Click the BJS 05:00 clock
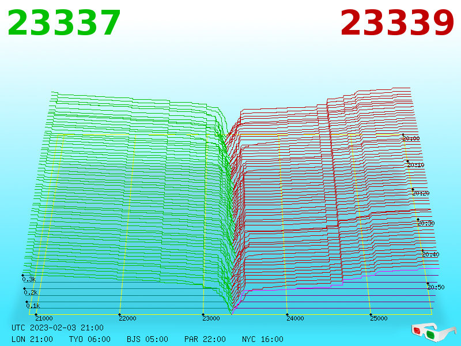Image resolution: width=461 pixels, height=346 pixels. (148, 339)
